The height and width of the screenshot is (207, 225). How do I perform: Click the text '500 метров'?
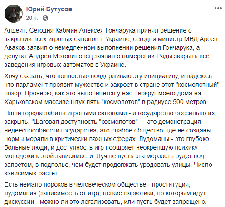point(190,102)
